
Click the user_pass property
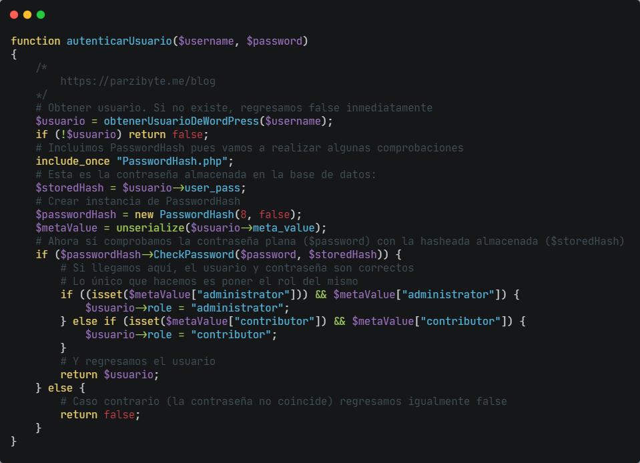coord(212,188)
